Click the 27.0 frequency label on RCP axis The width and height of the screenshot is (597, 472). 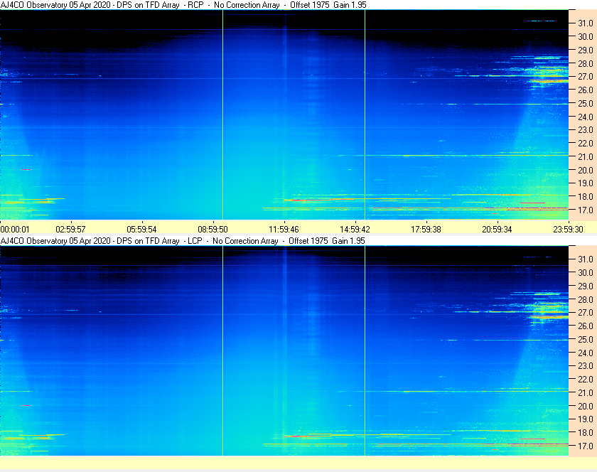point(586,77)
